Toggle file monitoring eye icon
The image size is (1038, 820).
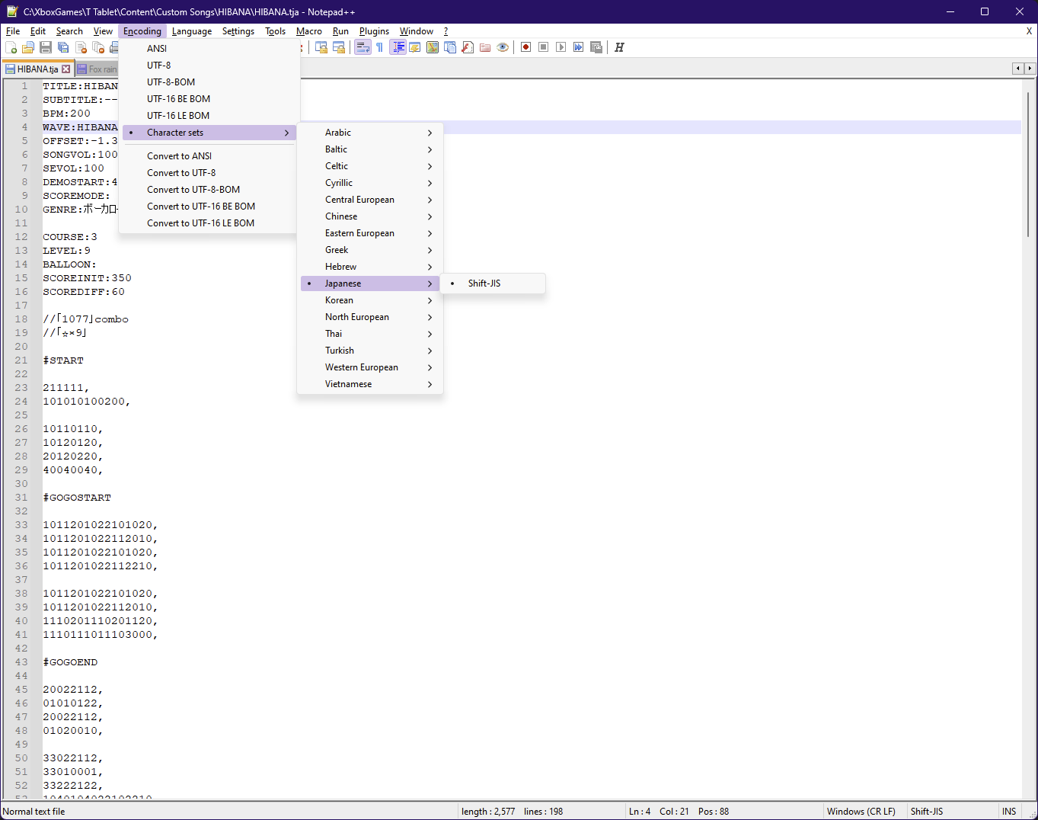pyautogui.click(x=503, y=47)
